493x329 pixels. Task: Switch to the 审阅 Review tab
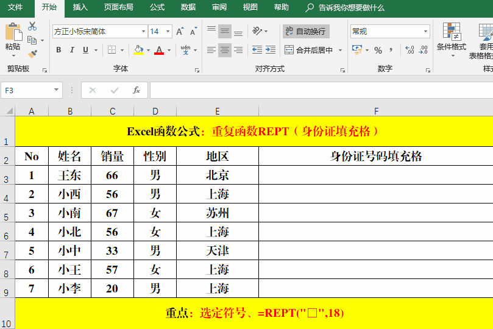click(x=219, y=7)
